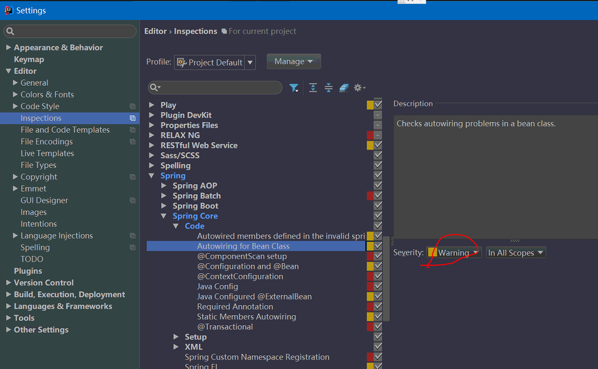The width and height of the screenshot is (598, 369).
Task: Click the yellow swatch for Static Members Autowiring
Action: 370,316
